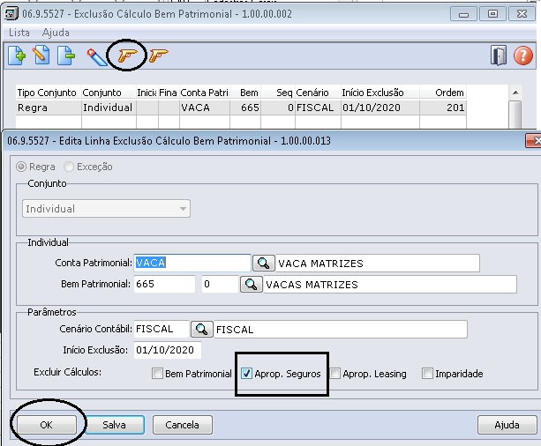
Task: Click the Inicia column header
Action: [147, 93]
